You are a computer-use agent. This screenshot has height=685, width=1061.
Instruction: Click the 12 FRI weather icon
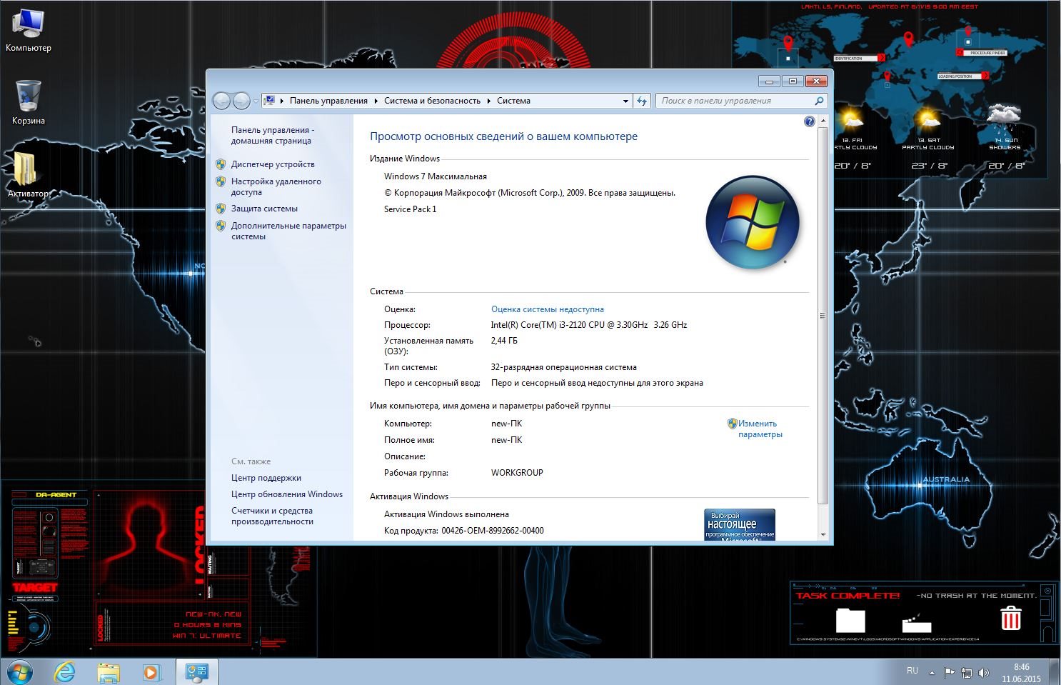(x=851, y=119)
